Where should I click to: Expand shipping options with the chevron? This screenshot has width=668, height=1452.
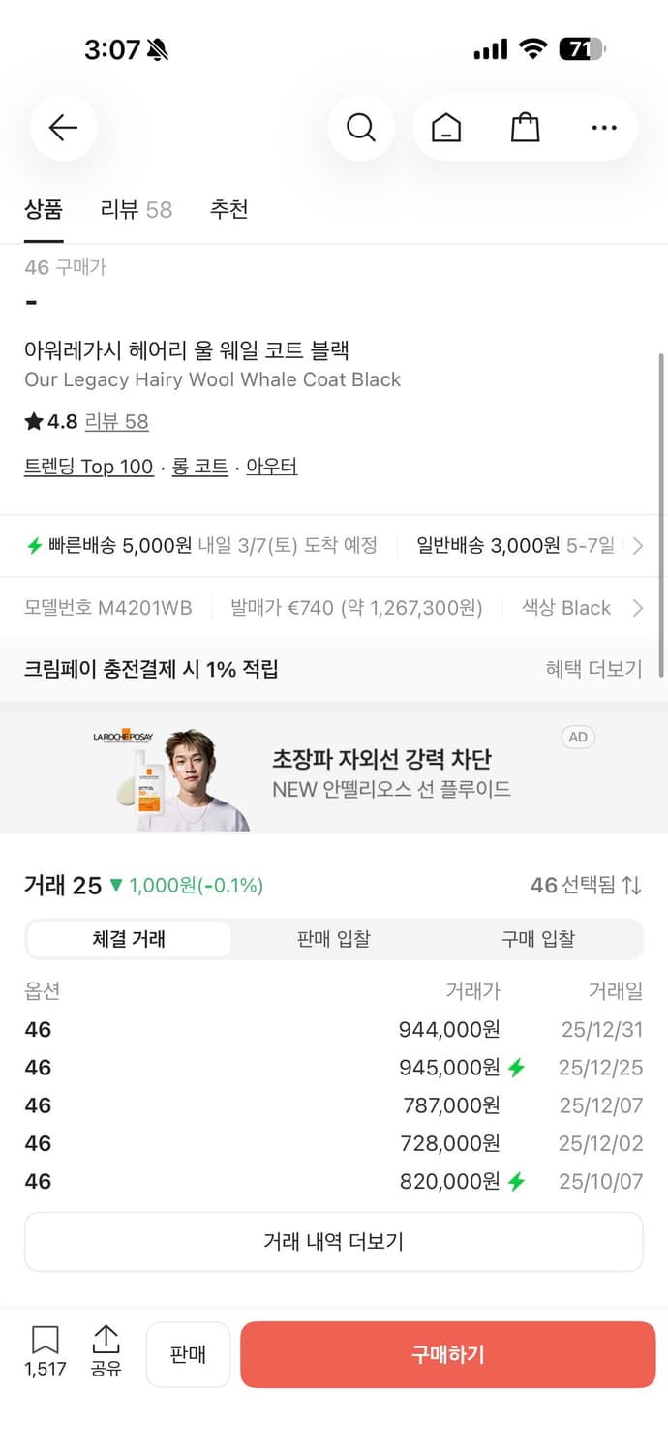638,546
